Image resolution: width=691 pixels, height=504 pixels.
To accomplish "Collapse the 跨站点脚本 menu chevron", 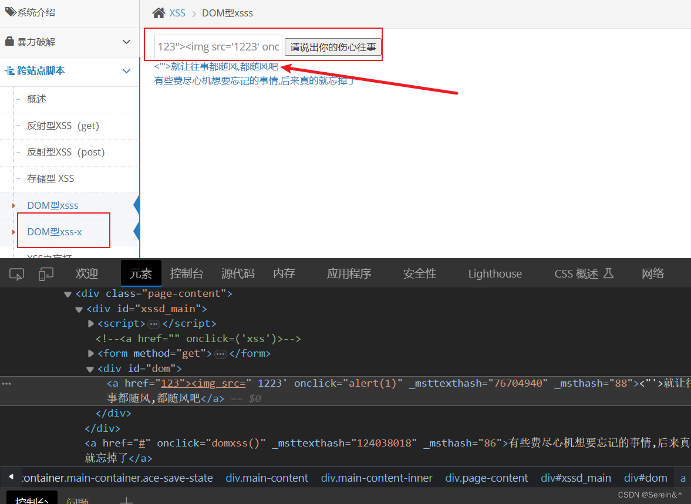I will pyautogui.click(x=126, y=71).
